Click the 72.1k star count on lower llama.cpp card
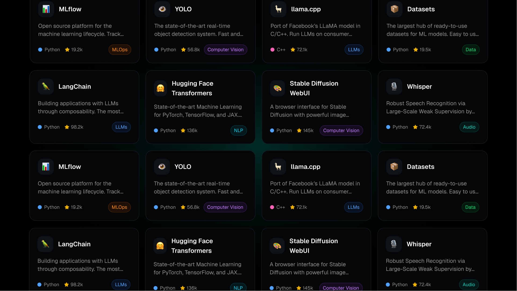This screenshot has width=517, height=291. 299,207
